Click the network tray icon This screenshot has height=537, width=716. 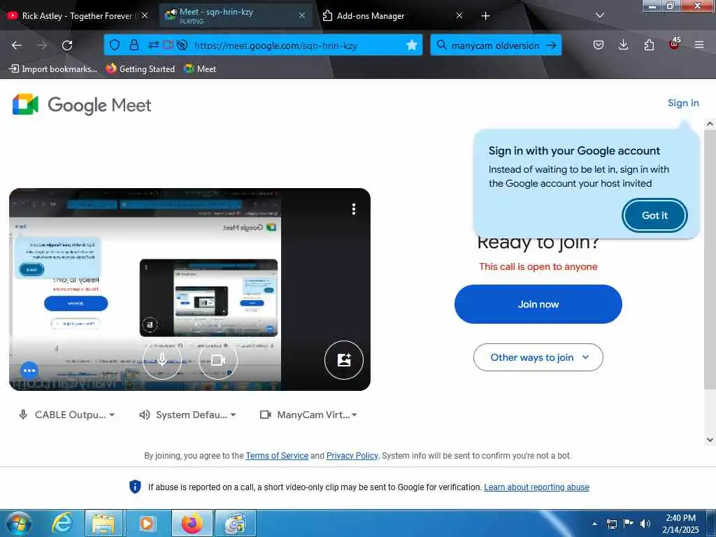click(x=611, y=524)
